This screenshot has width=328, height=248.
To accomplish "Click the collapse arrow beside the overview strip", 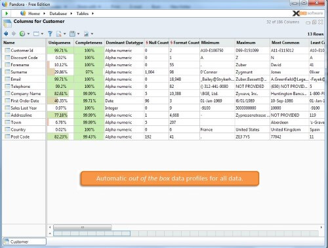I will coord(50,234).
